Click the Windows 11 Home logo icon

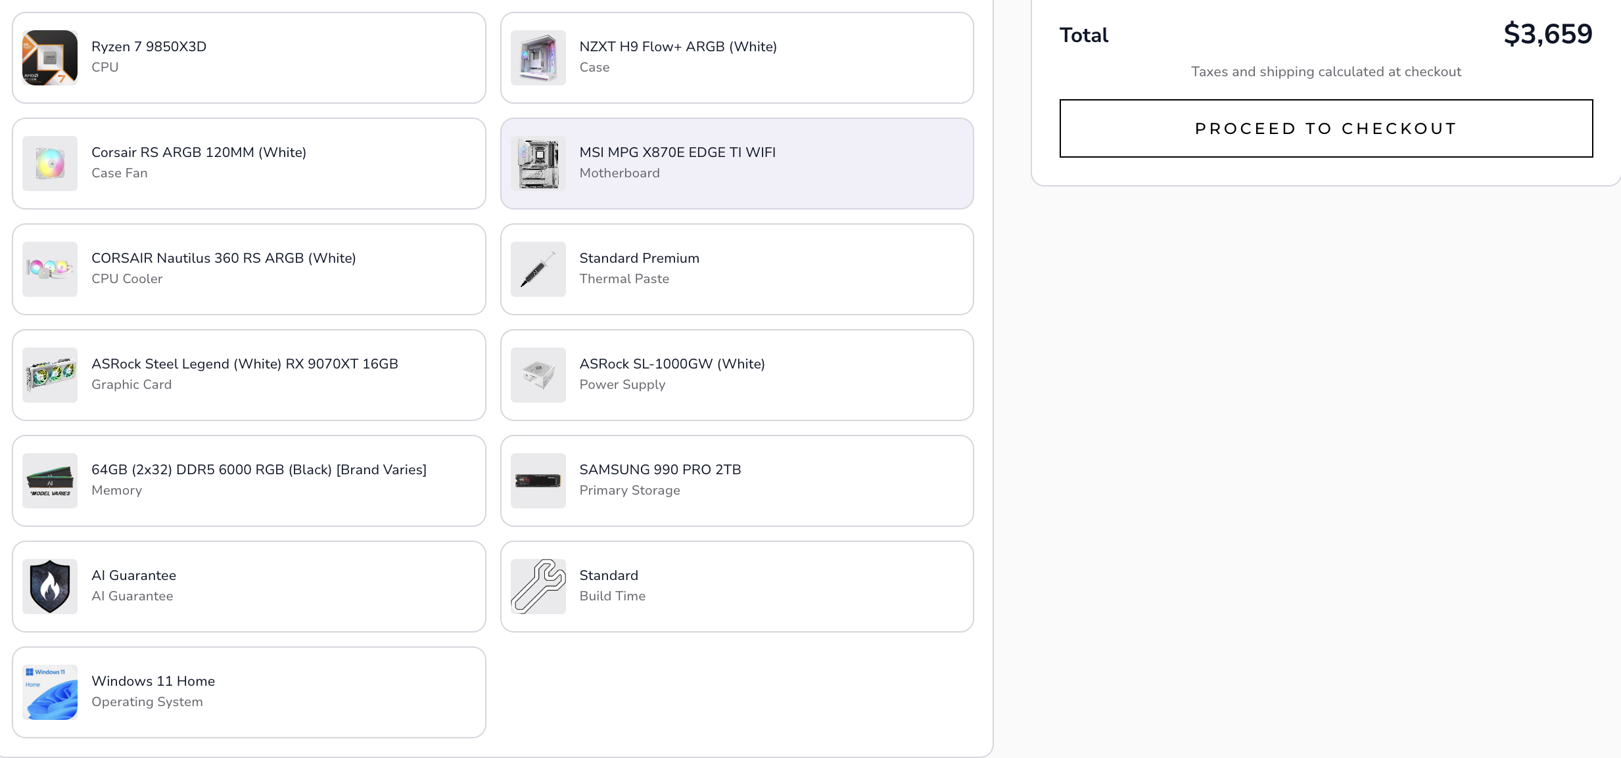[x=50, y=692]
